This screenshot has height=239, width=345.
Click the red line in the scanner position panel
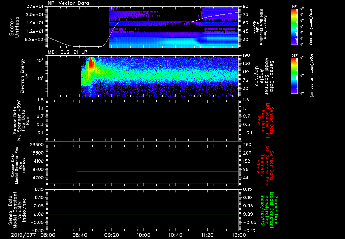pos(158,171)
